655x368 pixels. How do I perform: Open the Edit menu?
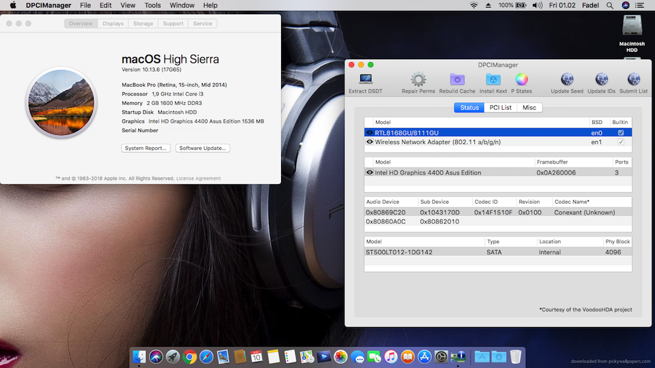pyautogui.click(x=106, y=5)
